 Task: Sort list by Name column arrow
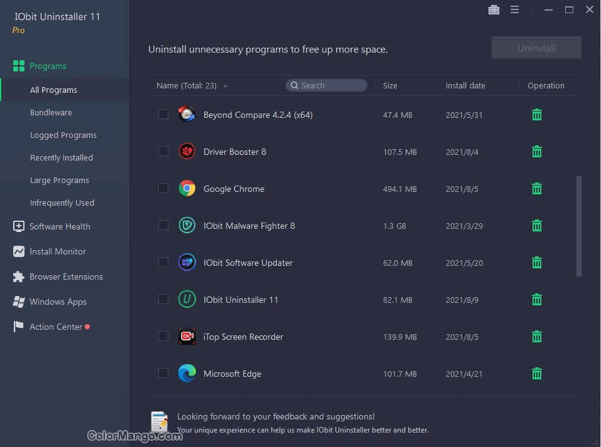[x=225, y=86]
